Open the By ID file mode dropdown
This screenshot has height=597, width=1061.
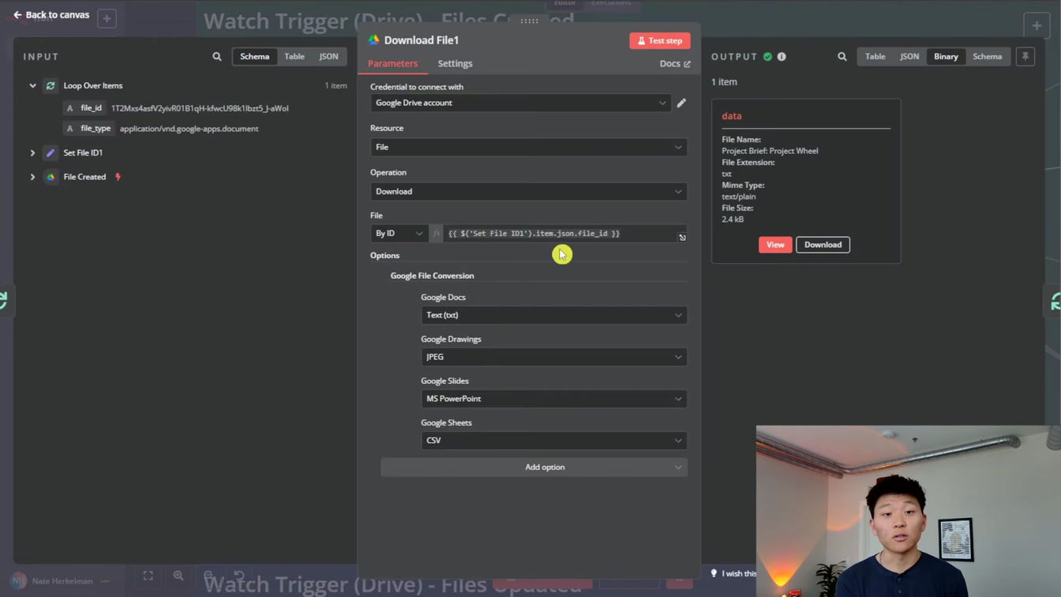399,234
